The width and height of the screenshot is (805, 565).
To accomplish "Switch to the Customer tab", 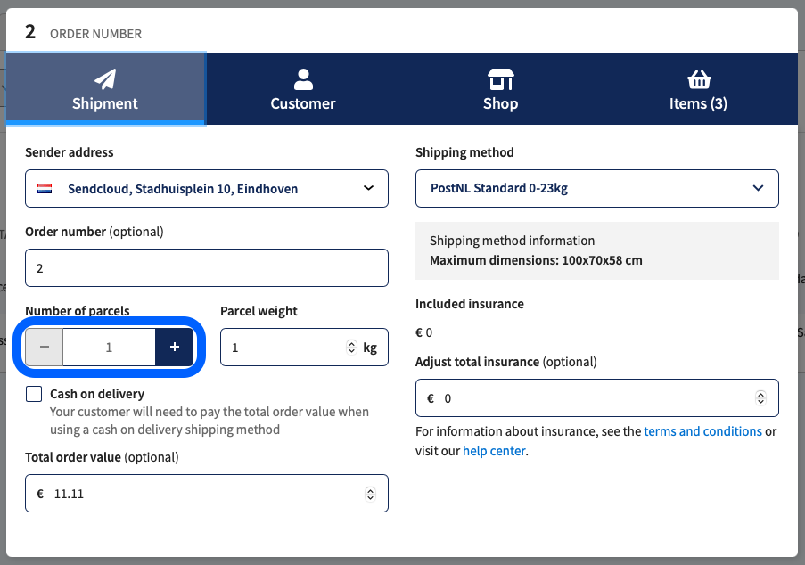I will click(x=302, y=89).
